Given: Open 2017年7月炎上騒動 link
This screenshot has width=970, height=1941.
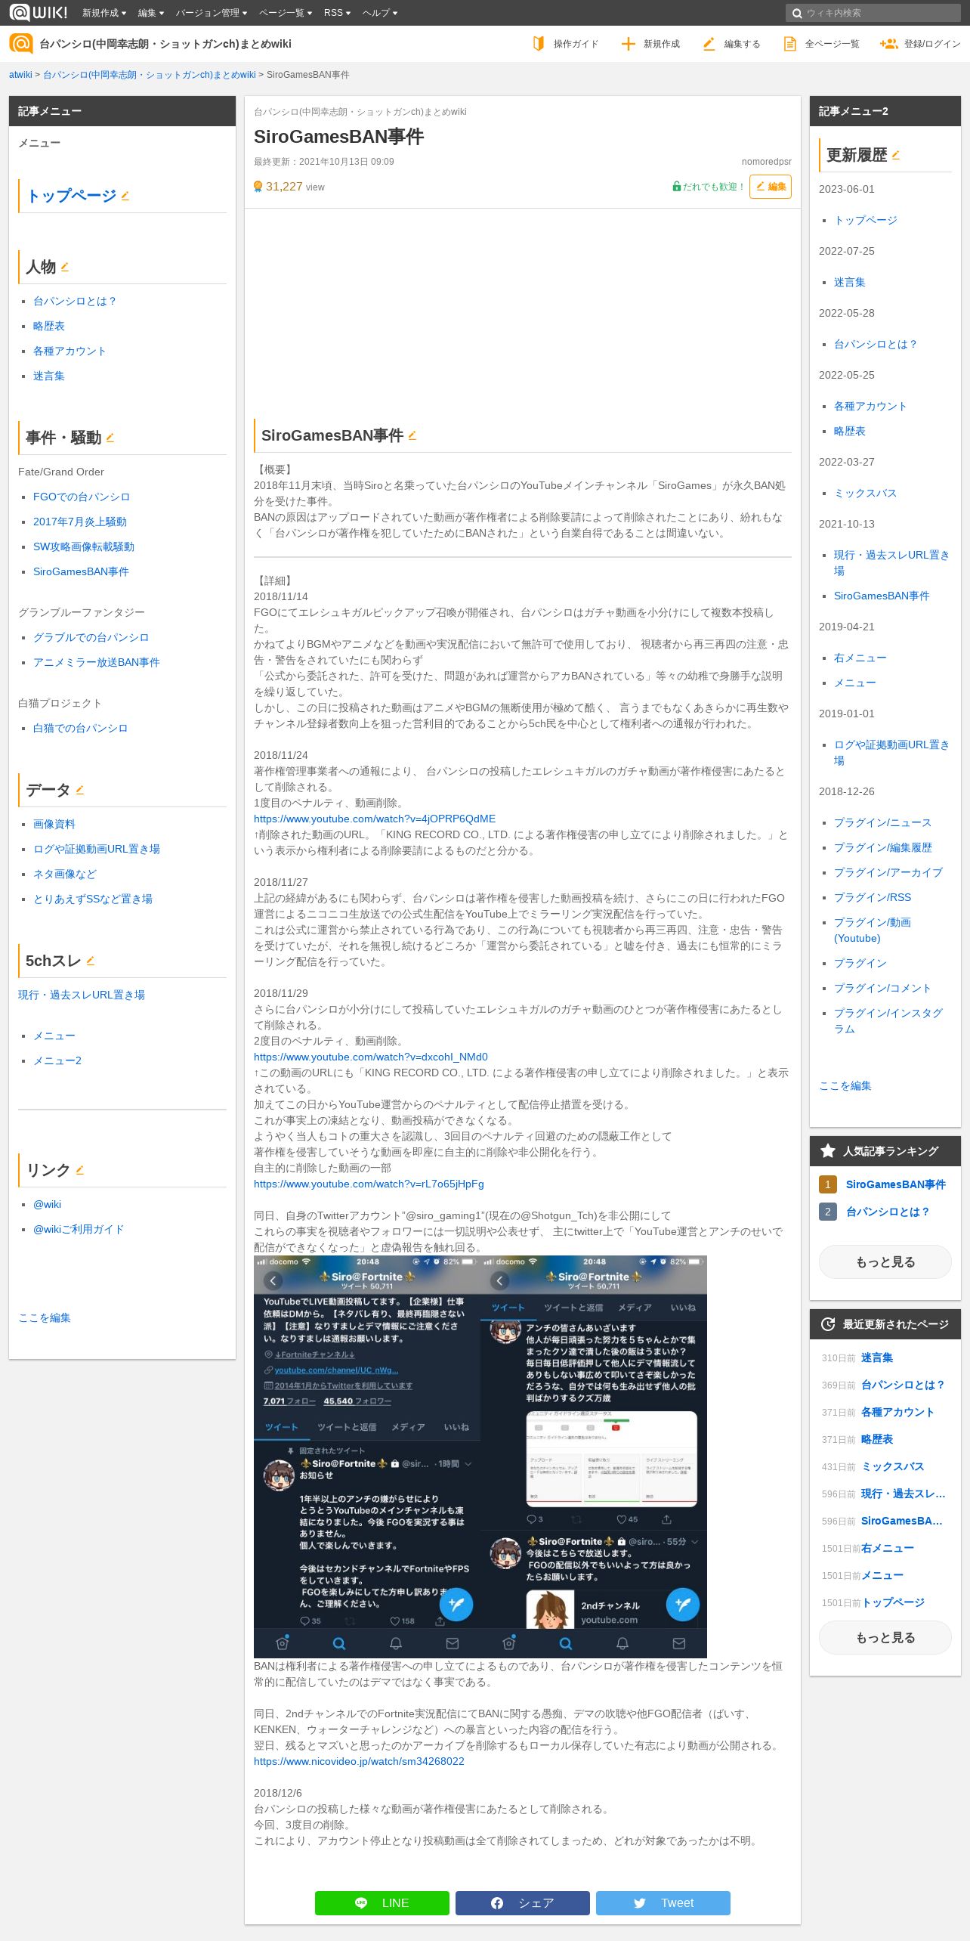Looking at the screenshot, I should pyautogui.click(x=80, y=522).
